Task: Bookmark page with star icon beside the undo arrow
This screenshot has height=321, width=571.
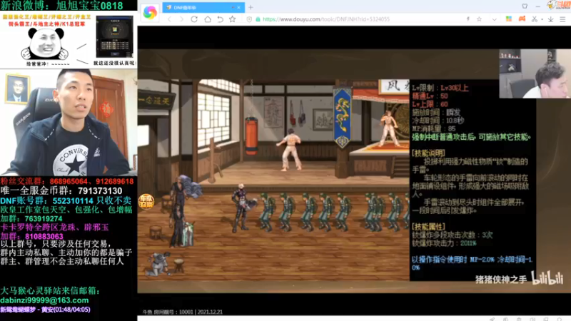Action: coord(233,19)
